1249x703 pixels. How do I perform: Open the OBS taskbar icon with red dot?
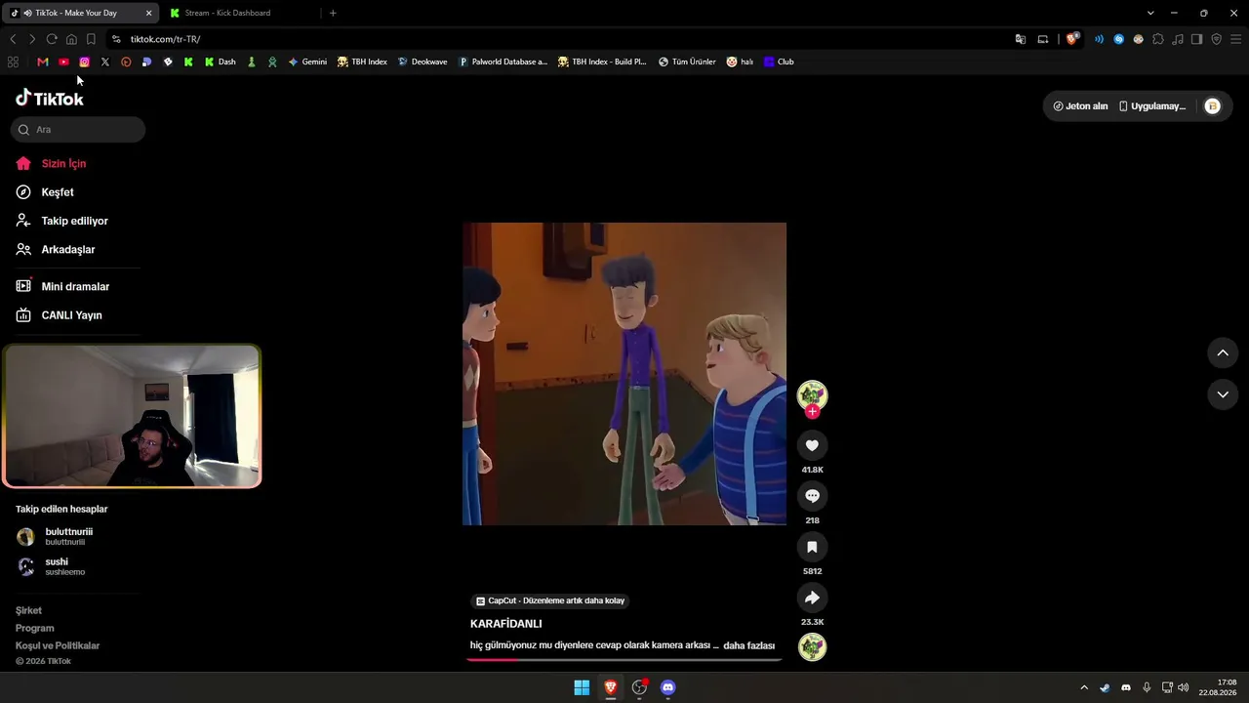(640, 687)
